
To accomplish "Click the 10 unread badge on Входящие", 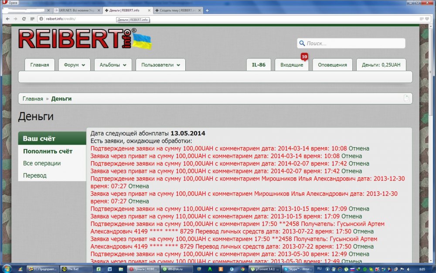I will coord(304,57).
